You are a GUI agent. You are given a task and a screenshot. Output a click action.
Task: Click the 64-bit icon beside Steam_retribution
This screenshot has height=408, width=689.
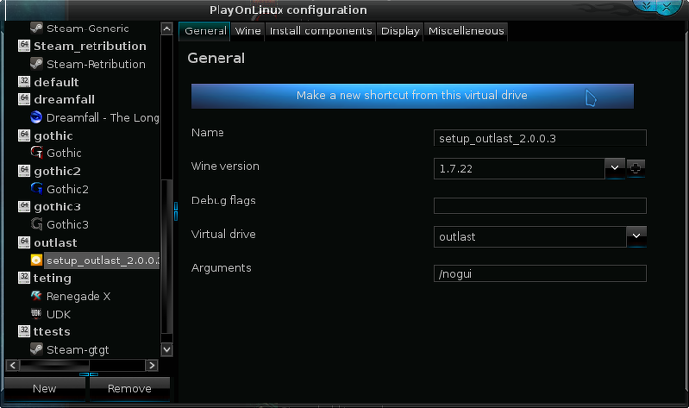point(24,45)
